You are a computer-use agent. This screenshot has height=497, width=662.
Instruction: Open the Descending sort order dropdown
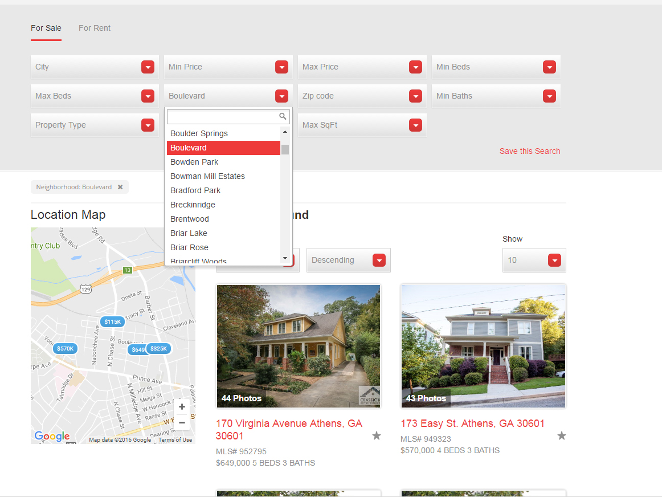tap(348, 260)
